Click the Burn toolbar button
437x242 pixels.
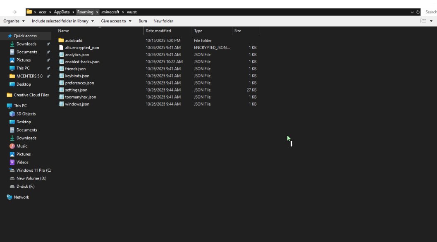[143, 21]
